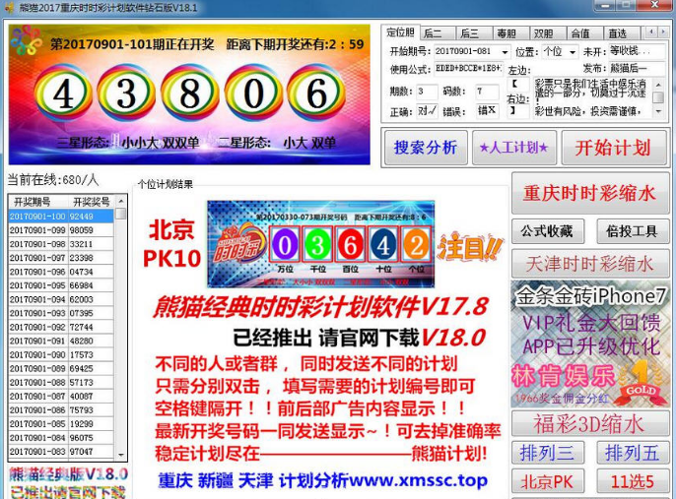Click the first lottery ball showing 4

pyautogui.click(x=63, y=93)
